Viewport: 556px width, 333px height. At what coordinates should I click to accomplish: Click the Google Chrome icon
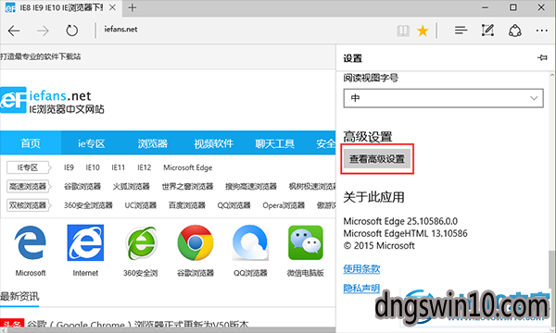pyautogui.click(x=196, y=242)
